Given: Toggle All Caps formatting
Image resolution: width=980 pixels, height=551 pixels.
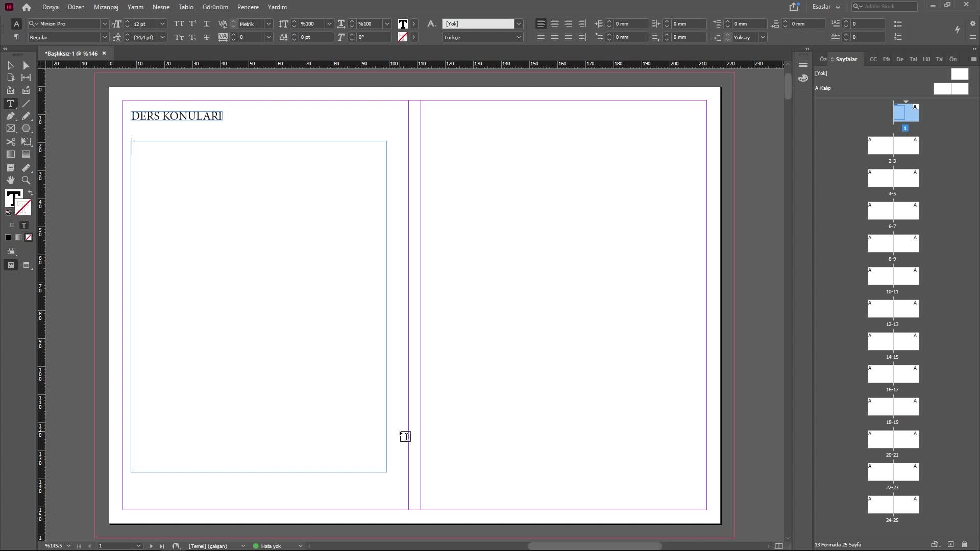Looking at the screenshot, I should (x=179, y=24).
